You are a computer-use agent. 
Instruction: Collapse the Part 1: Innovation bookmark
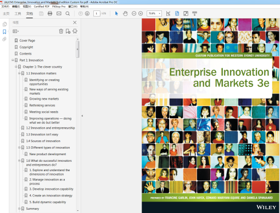pyautogui.click(x=13, y=60)
